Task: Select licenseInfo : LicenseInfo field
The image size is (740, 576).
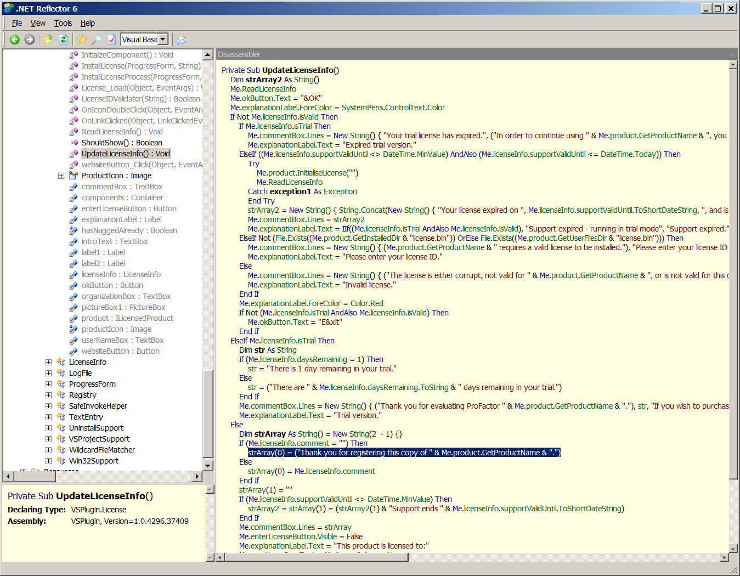Action: click(x=121, y=274)
